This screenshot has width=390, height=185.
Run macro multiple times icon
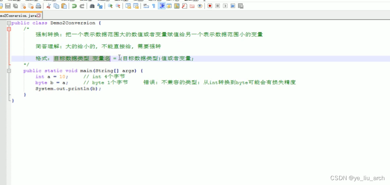233,6
